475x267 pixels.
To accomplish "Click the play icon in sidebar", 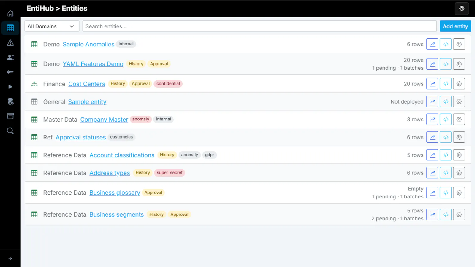I will (x=10, y=87).
